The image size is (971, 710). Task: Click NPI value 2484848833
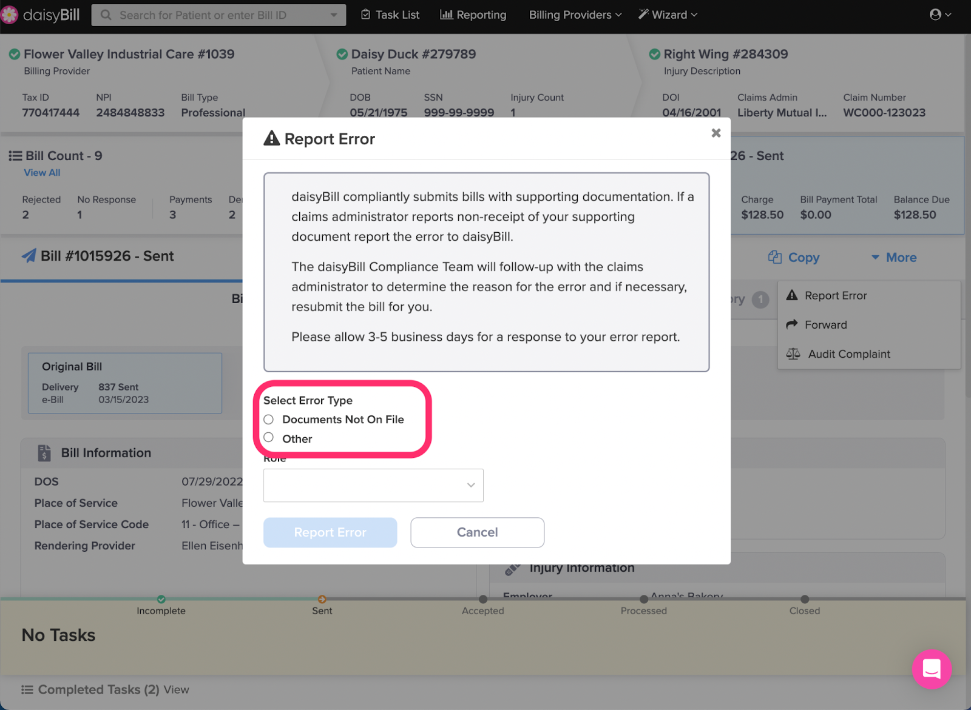pyautogui.click(x=130, y=113)
